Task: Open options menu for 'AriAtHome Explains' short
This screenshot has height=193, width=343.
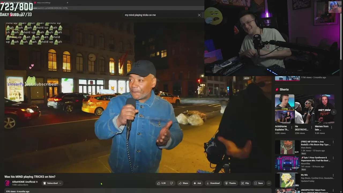Action: point(292,128)
